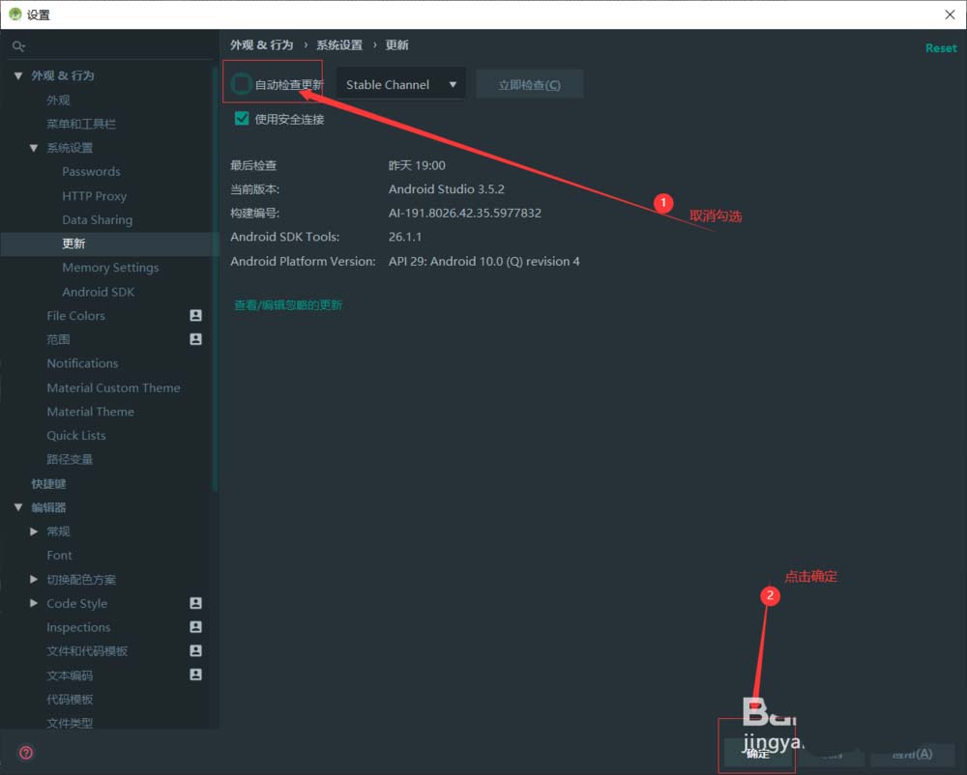Open the Inspections settings page
This screenshot has height=775, width=967.
pos(78,627)
